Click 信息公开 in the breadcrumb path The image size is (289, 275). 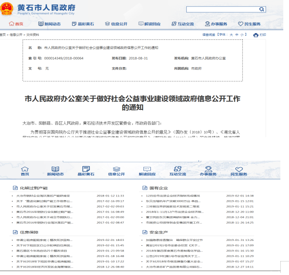[x=16, y=35]
